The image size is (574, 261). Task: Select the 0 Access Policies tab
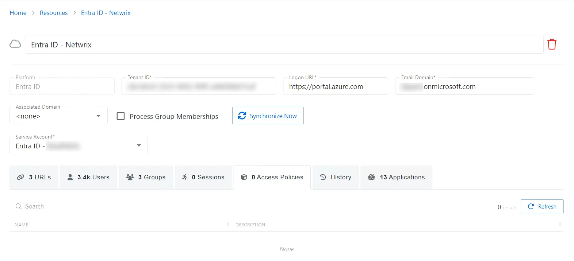[272, 177]
